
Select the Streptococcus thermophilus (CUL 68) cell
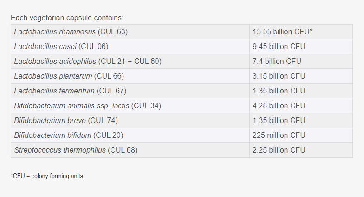point(76,150)
